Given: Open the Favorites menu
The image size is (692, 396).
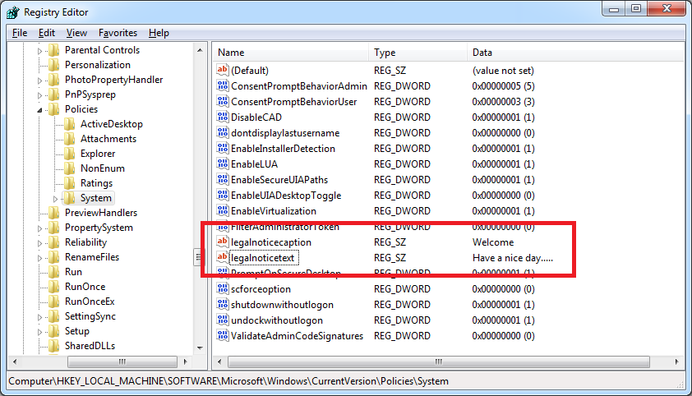Looking at the screenshot, I should [x=118, y=33].
